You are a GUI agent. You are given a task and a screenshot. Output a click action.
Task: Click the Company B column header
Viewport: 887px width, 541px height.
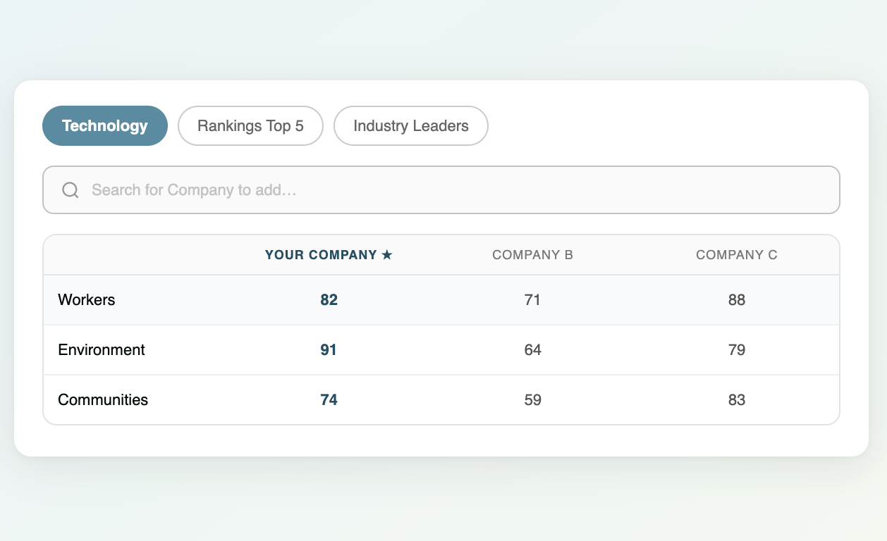click(x=532, y=255)
